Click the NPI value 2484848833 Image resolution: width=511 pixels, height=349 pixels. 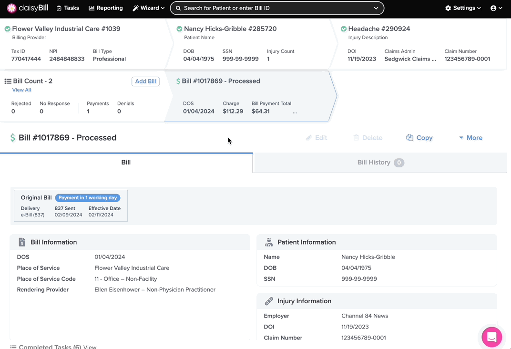[67, 59]
